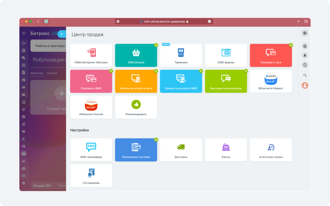
Task: Open the Платежи в SMS tile
Action: [x=91, y=81]
